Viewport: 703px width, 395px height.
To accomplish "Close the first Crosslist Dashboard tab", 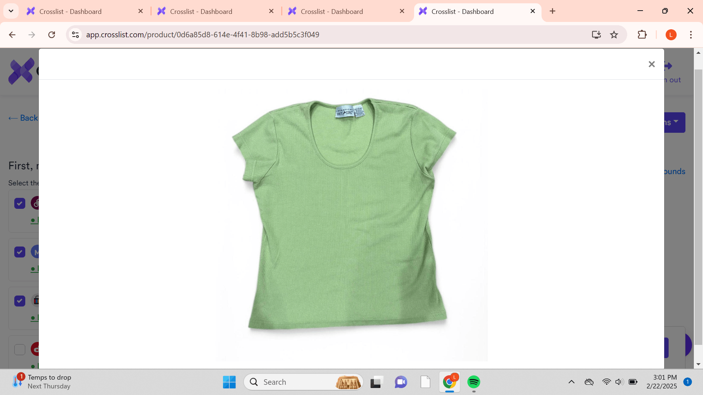I will click(x=141, y=11).
